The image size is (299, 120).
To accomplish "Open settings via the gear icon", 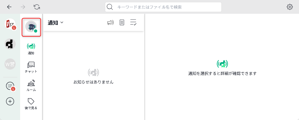I will pos(290,7).
